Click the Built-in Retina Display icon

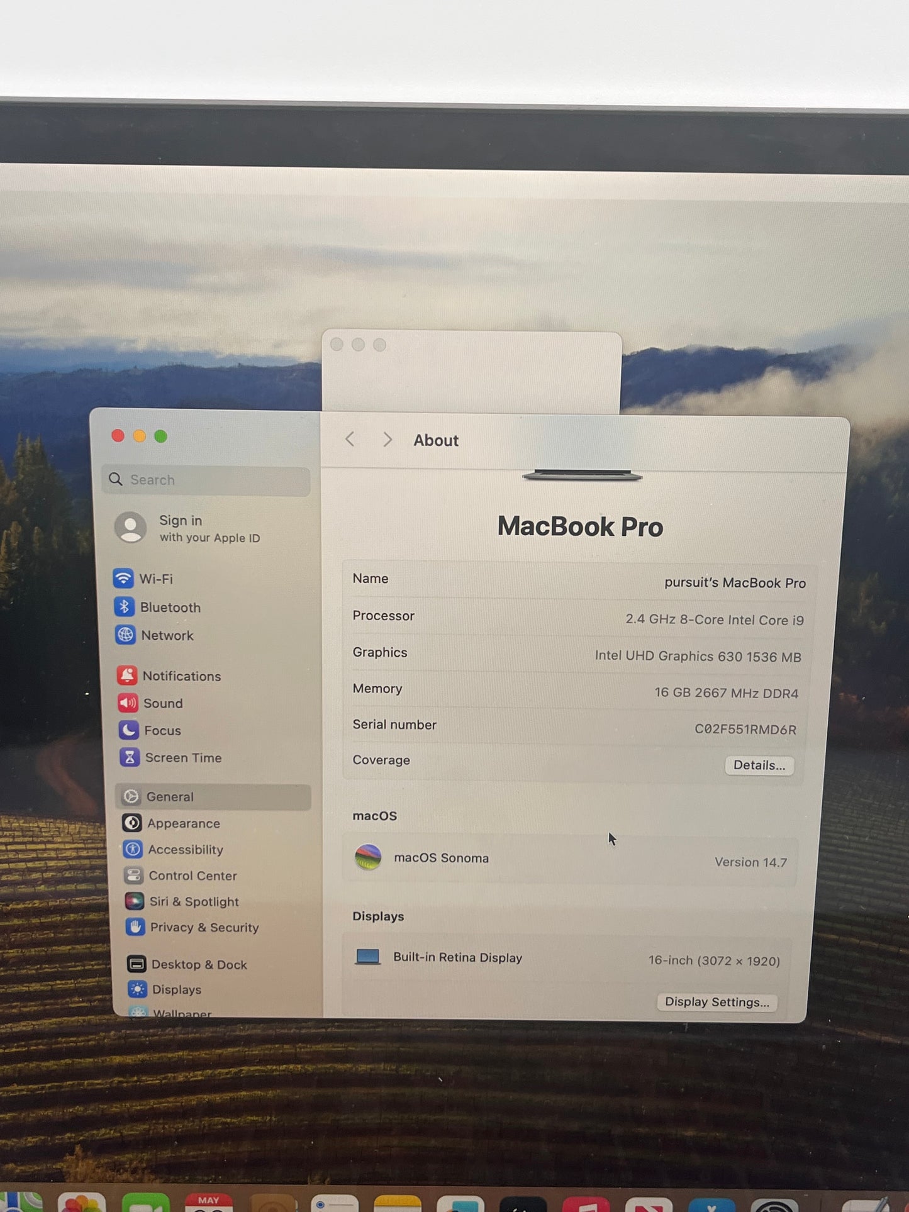(x=367, y=957)
